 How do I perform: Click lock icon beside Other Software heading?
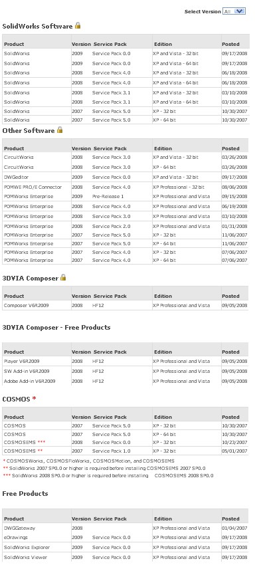(60, 130)
